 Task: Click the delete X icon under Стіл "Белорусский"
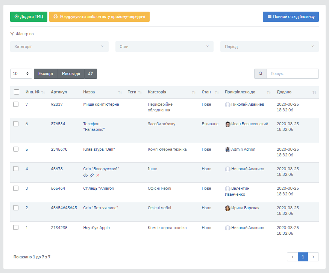click(98, 175)
